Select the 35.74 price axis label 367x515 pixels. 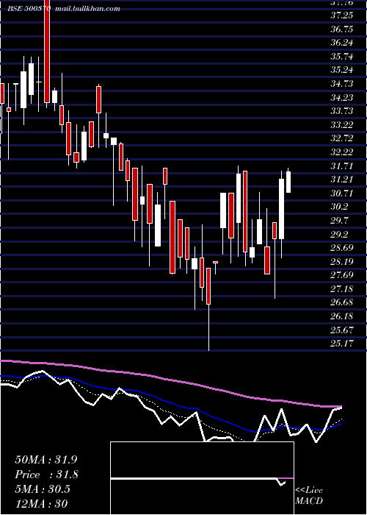[x=342, y=57]
